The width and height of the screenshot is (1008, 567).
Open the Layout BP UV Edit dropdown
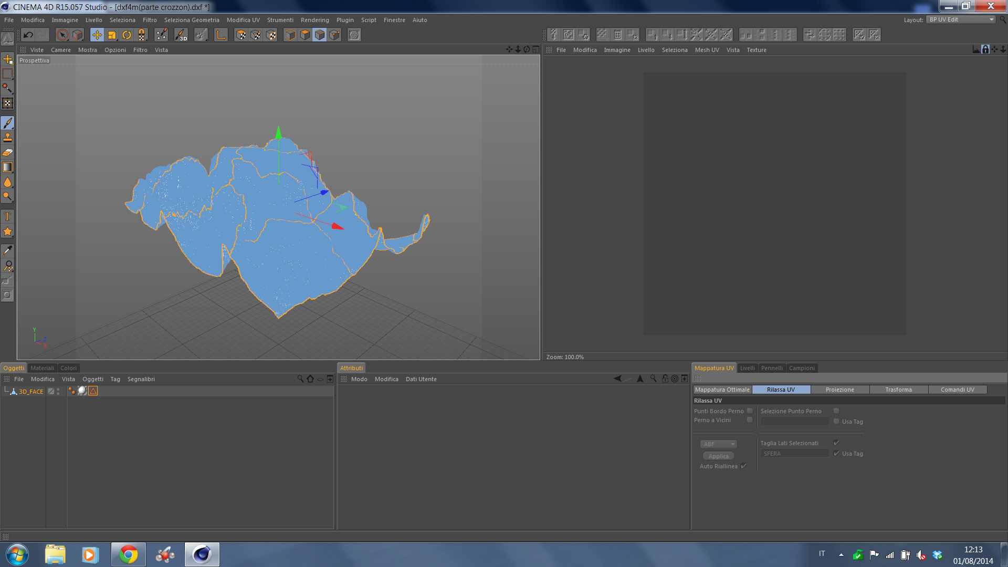[961, 19]
